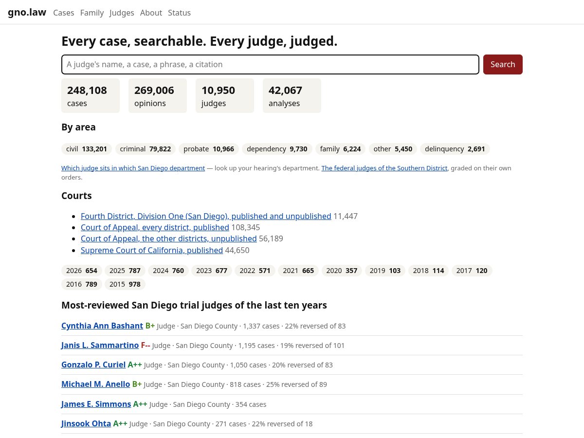Filter to year 2016

[82, 284]
